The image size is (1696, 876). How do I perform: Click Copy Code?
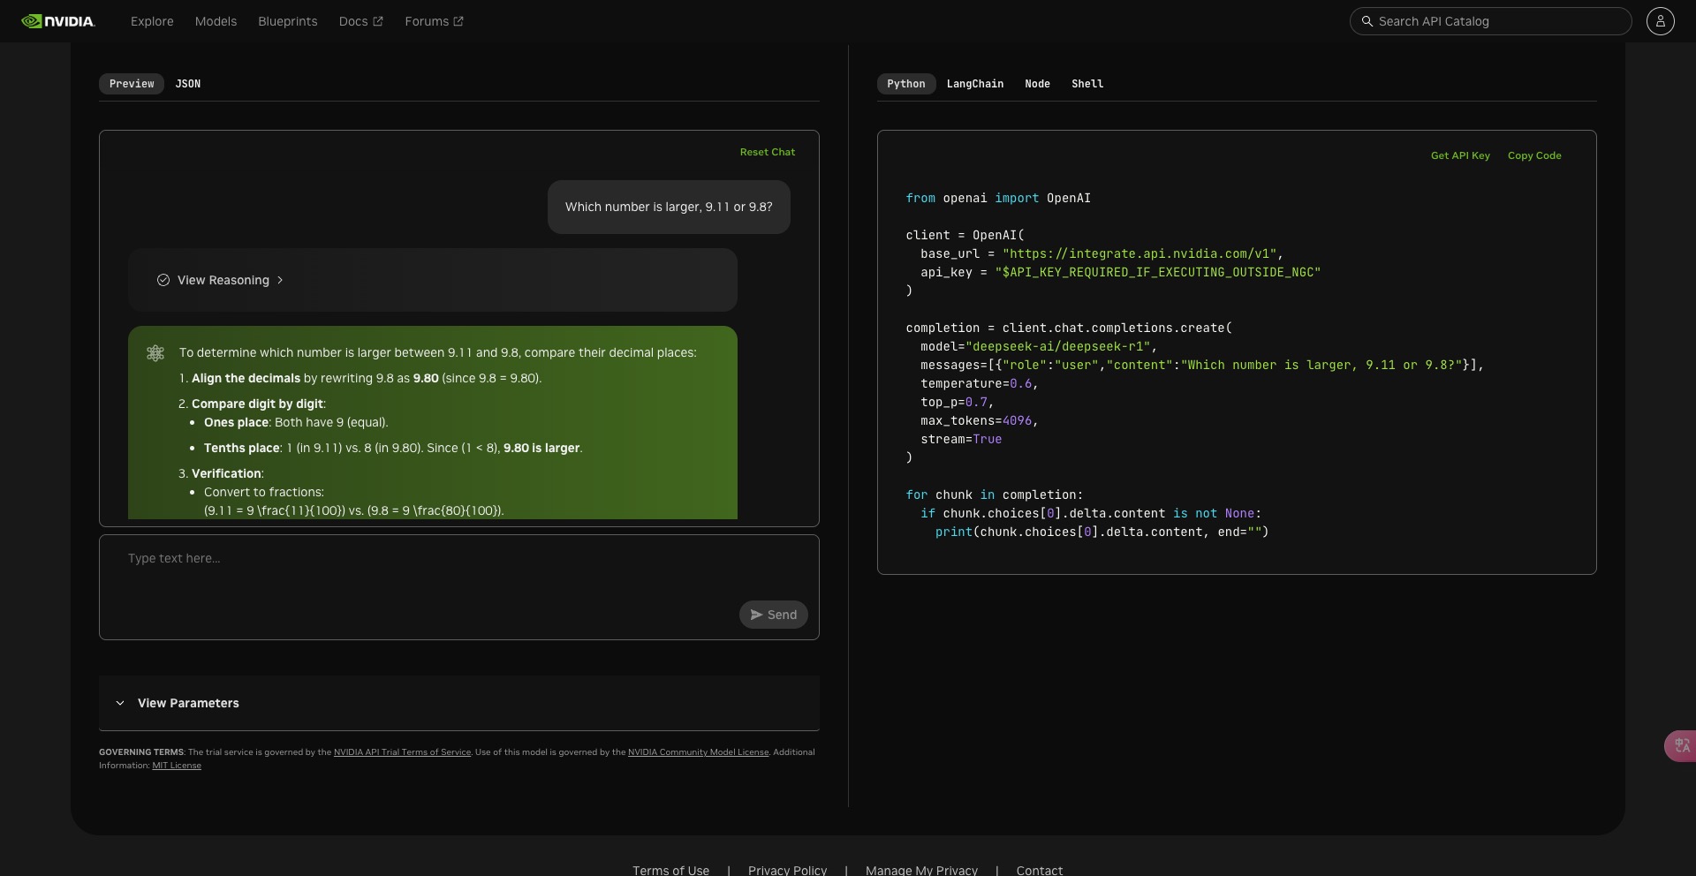coord(1534,155)
